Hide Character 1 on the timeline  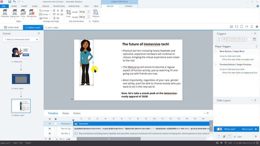[50, 124]
